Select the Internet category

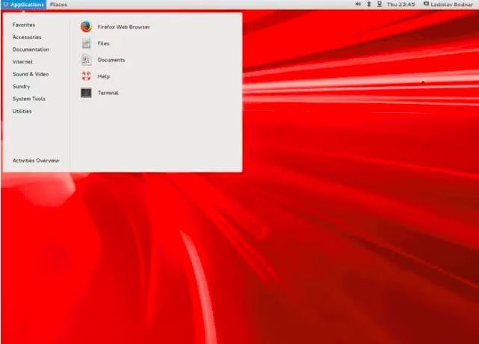click(x=22, y=62)
